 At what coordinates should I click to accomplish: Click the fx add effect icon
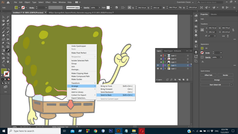203,62
